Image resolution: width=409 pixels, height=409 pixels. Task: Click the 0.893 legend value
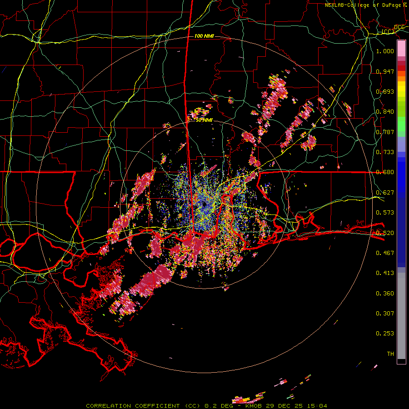coord(385,91)
